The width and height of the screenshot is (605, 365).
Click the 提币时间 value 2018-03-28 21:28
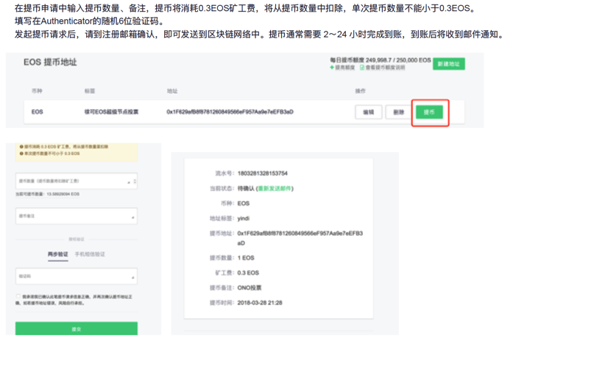[260, 303]
